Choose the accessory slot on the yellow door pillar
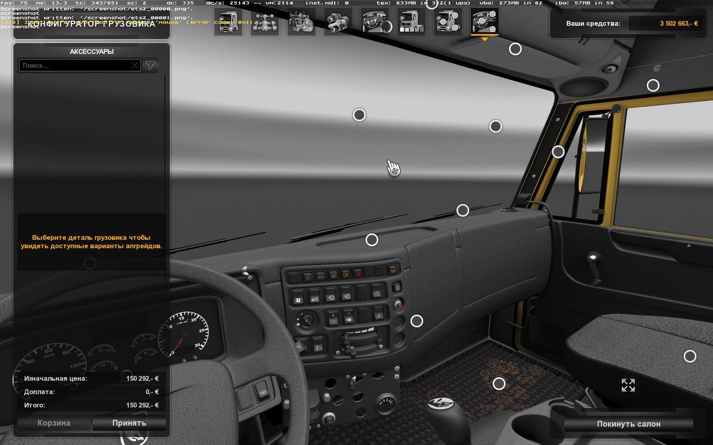713x445 pixels. click(558, 152)
